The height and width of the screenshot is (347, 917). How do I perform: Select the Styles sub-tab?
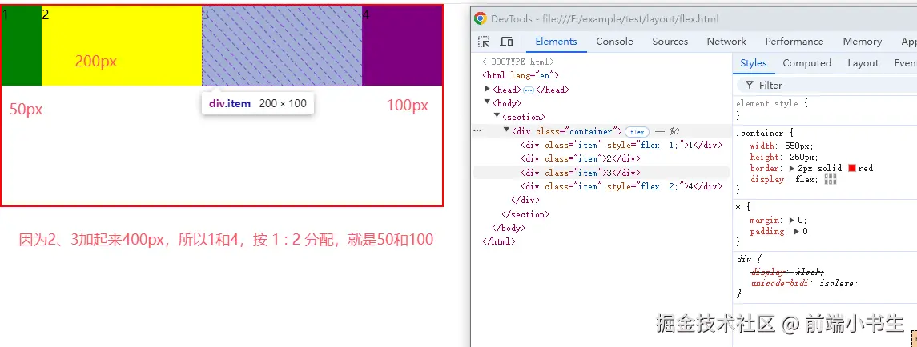pyautogui.click(x=754, y=63)
